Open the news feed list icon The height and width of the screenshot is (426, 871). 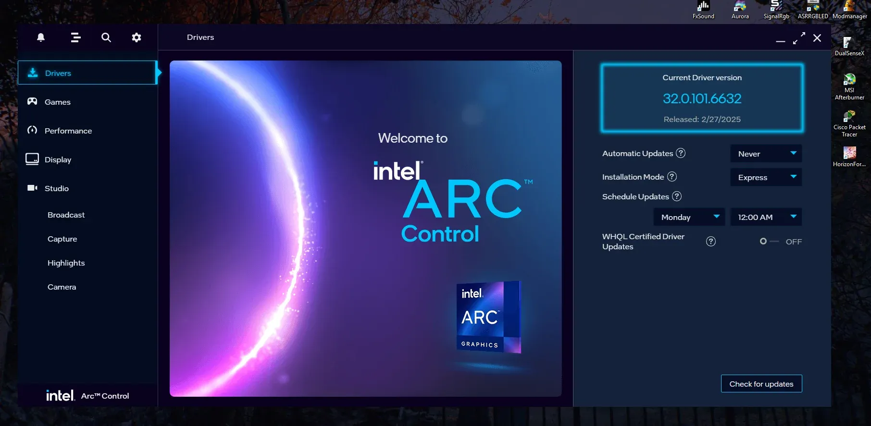75,37
